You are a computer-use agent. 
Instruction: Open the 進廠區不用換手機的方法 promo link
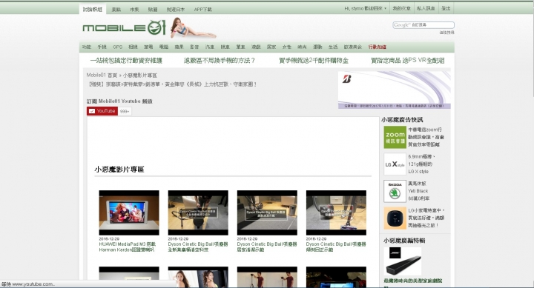click(x=220, y=61)
